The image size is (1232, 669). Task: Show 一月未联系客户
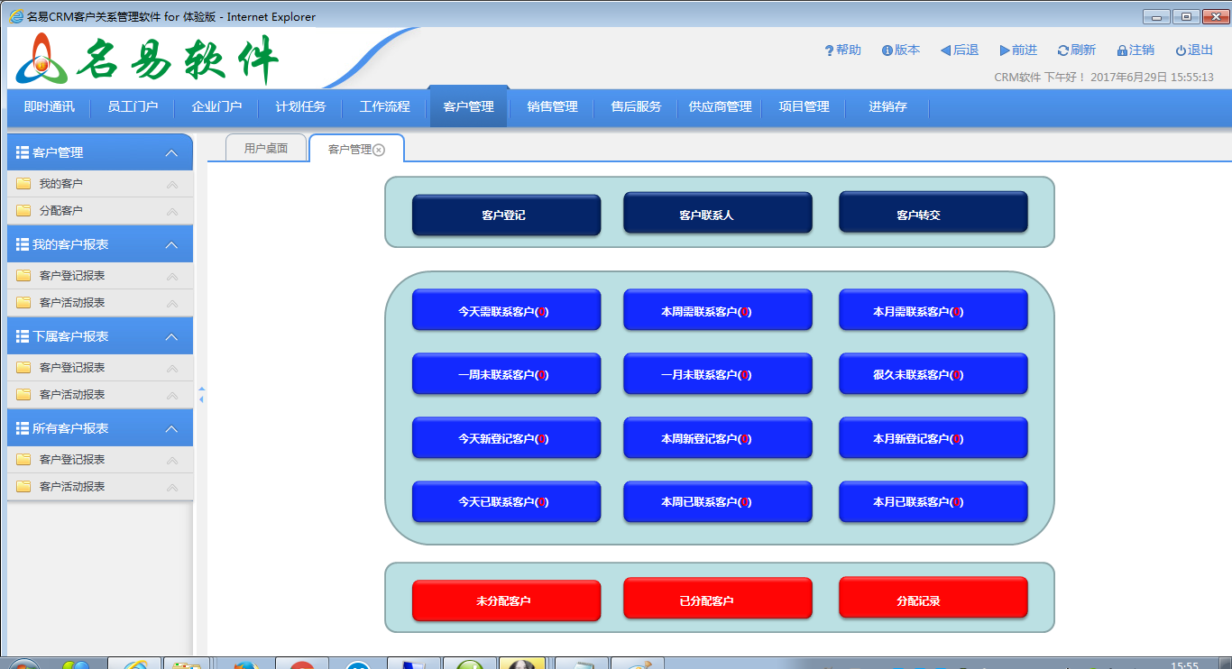[718, 374]
